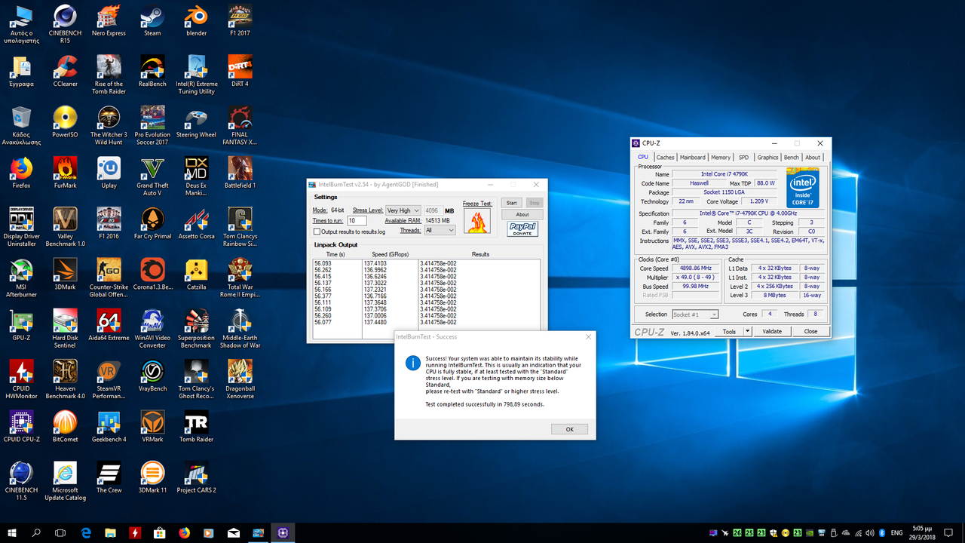Open the SPD tab in CPU-Z
This screenshot has width=965, height=543.
(743, 158)
